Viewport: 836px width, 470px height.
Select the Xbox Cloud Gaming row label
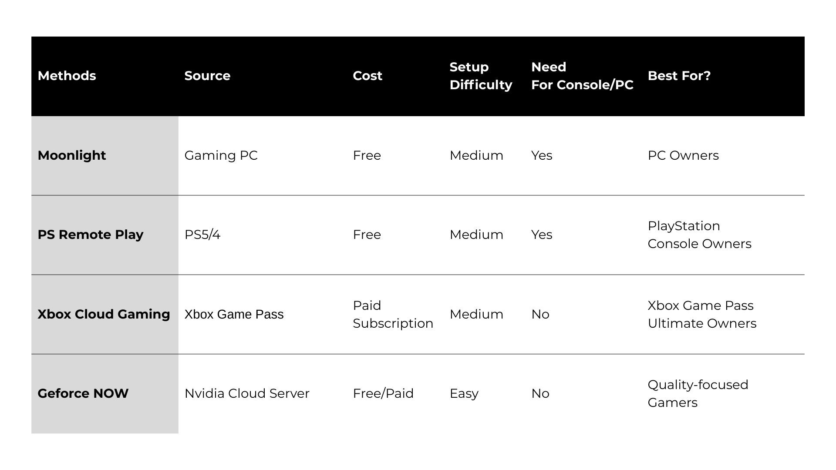[104, 314]
